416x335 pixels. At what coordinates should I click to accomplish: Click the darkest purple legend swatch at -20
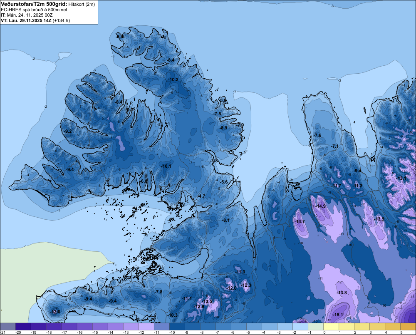point(23,326)
